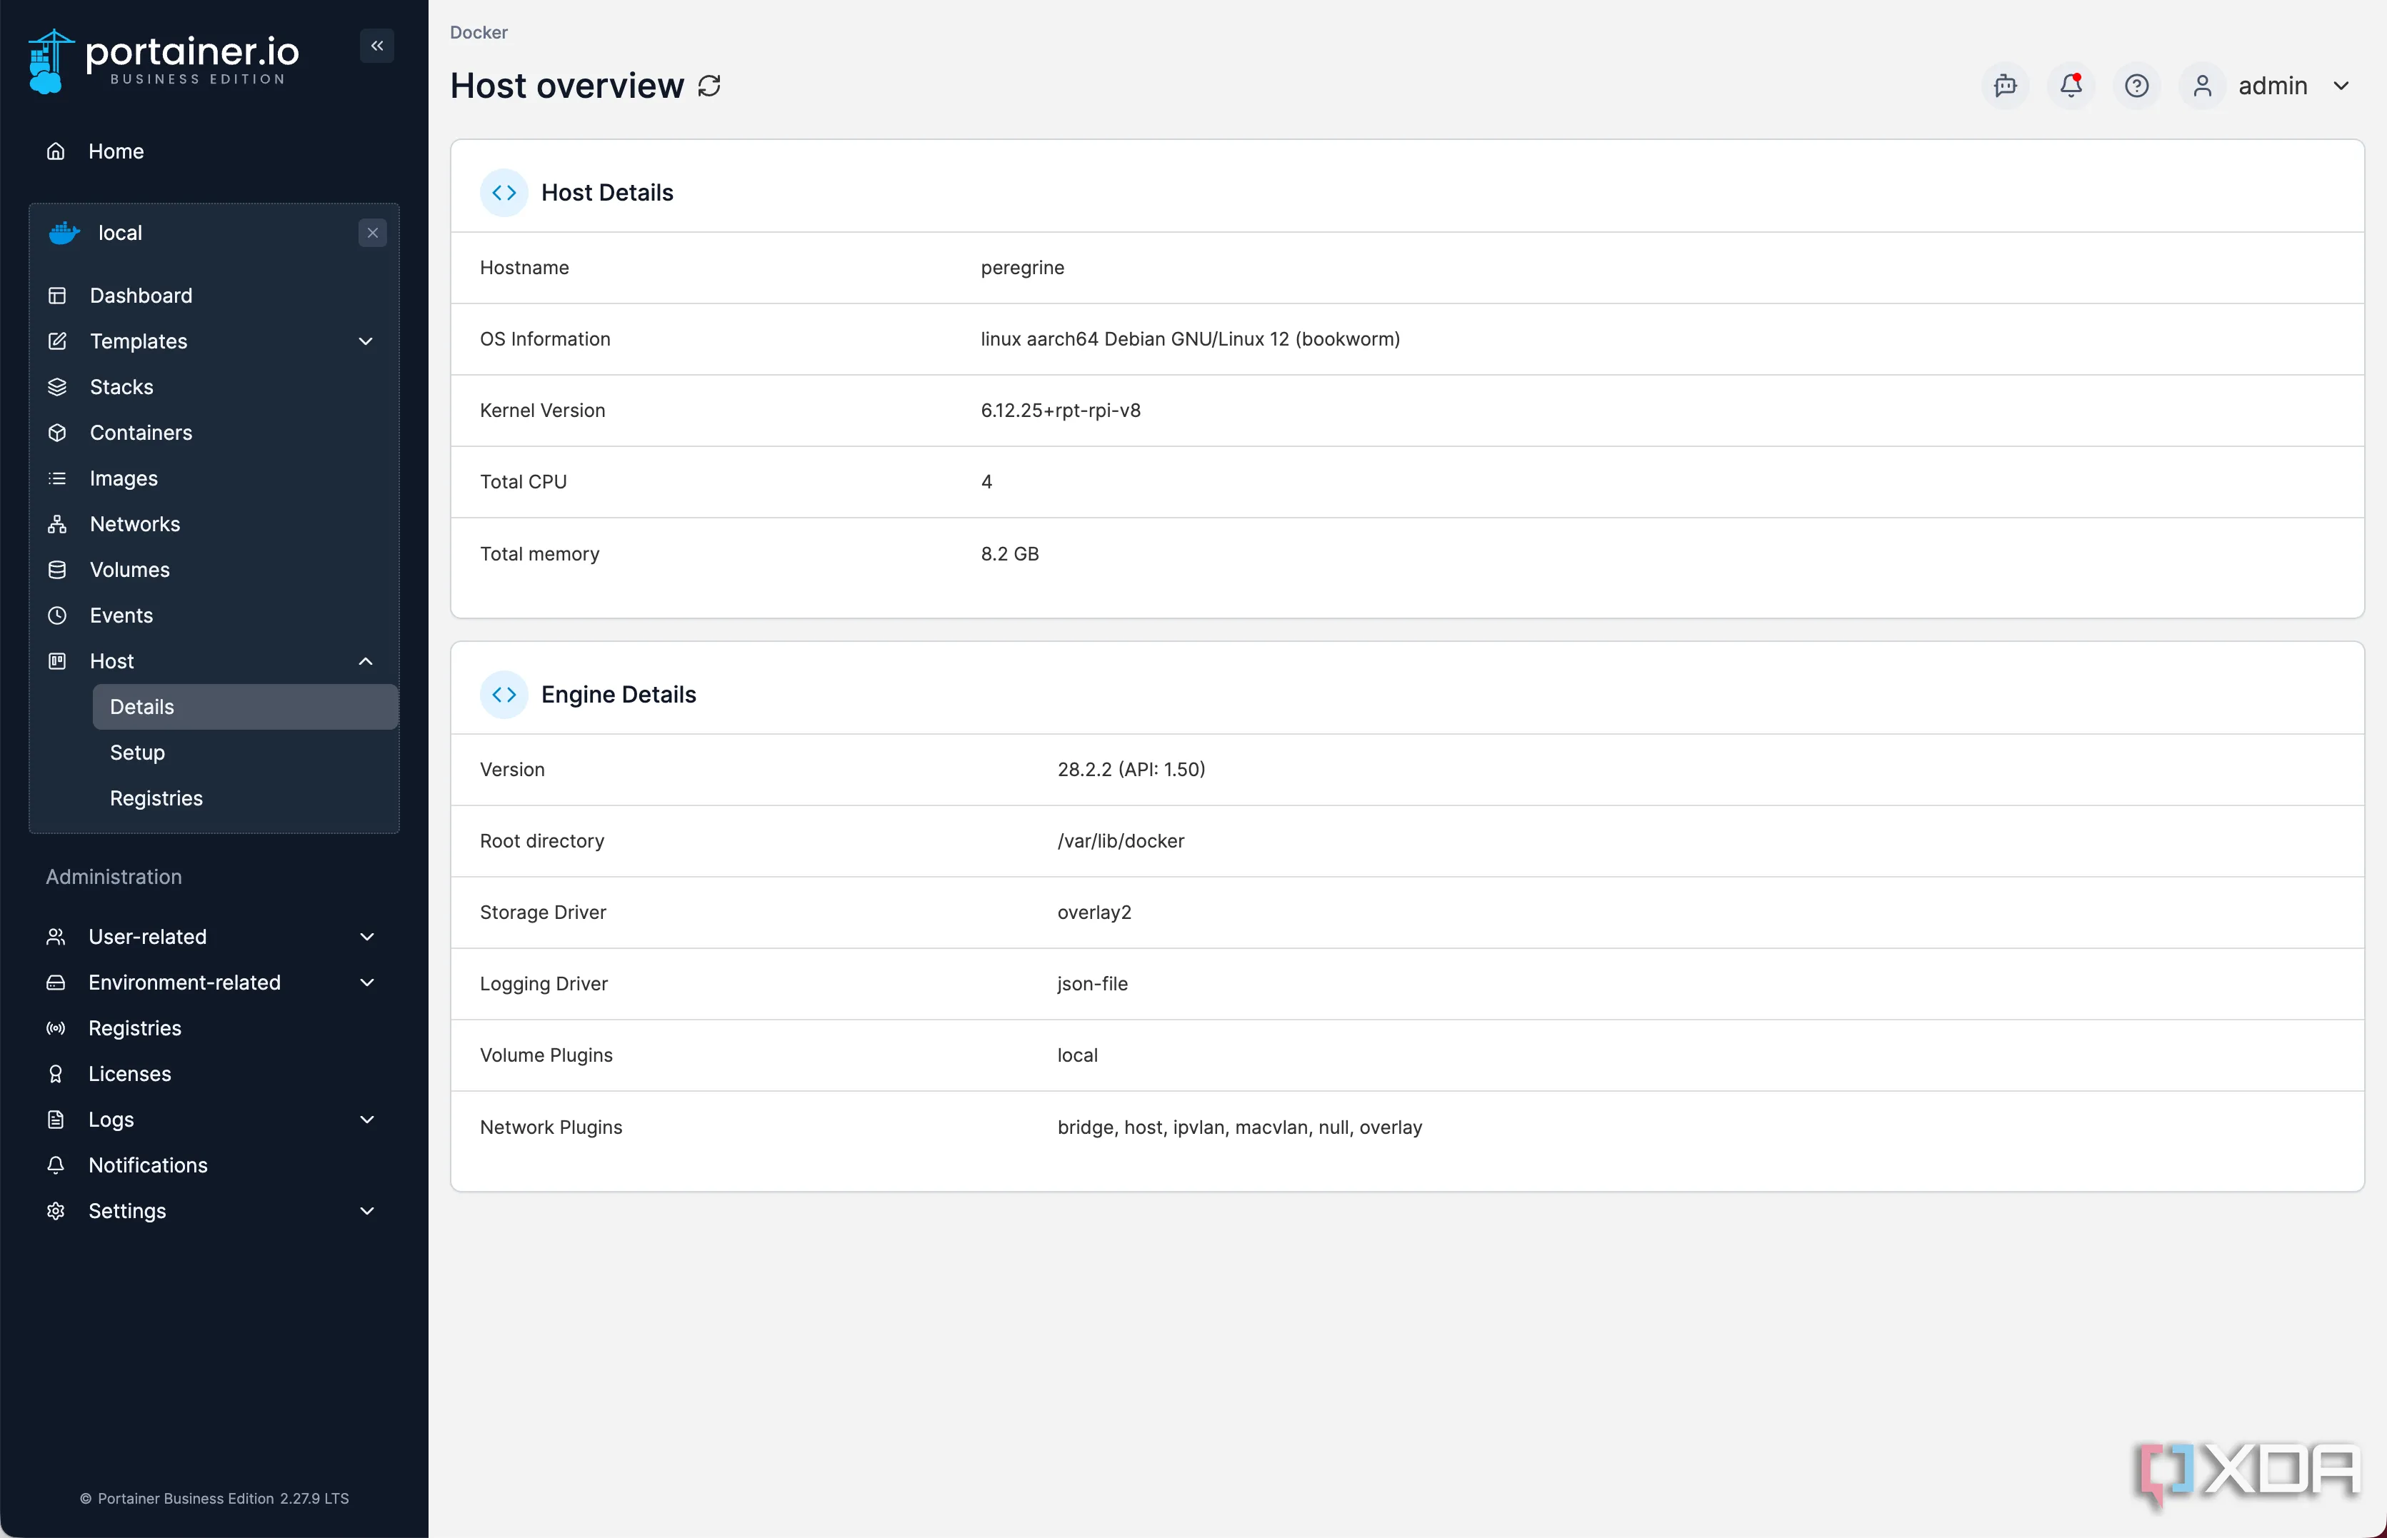Click logging driver value json-file
This screenshot has width=2387, height=1538.
coord(1093,984)
